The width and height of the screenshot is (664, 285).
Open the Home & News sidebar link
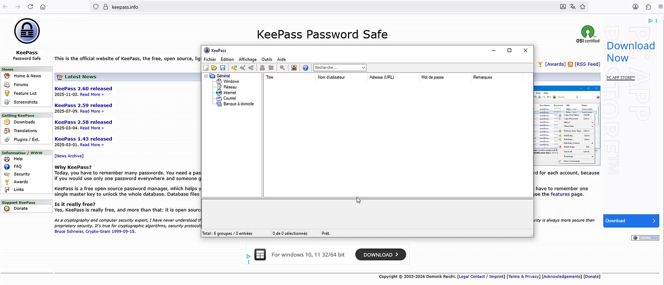point(27,76)
